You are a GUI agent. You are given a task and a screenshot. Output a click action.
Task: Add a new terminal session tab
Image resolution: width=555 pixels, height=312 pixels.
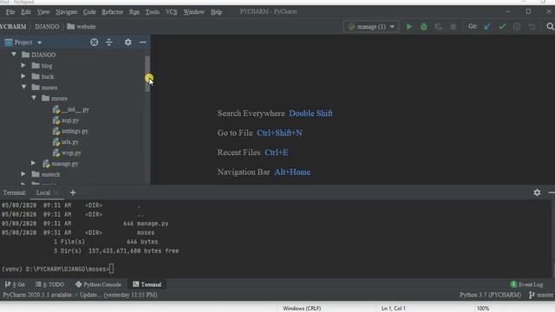pyautogui.click(x=73, y=192)
